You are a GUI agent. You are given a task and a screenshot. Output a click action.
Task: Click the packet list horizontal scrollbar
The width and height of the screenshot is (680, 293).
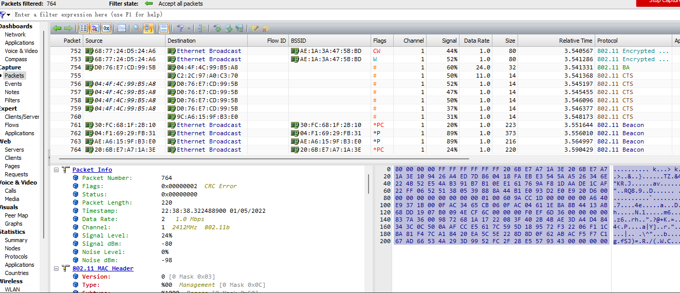coord(264,159)
